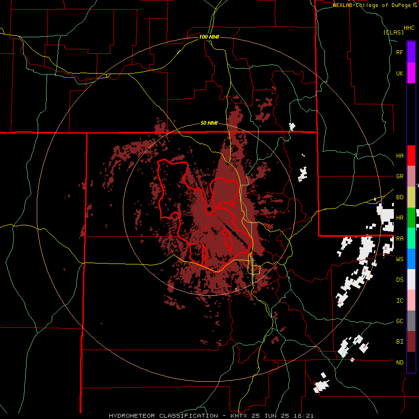Click the 50 NMI range ring label
This screenshot has width=419, height=419.
(x=209, y=123)
